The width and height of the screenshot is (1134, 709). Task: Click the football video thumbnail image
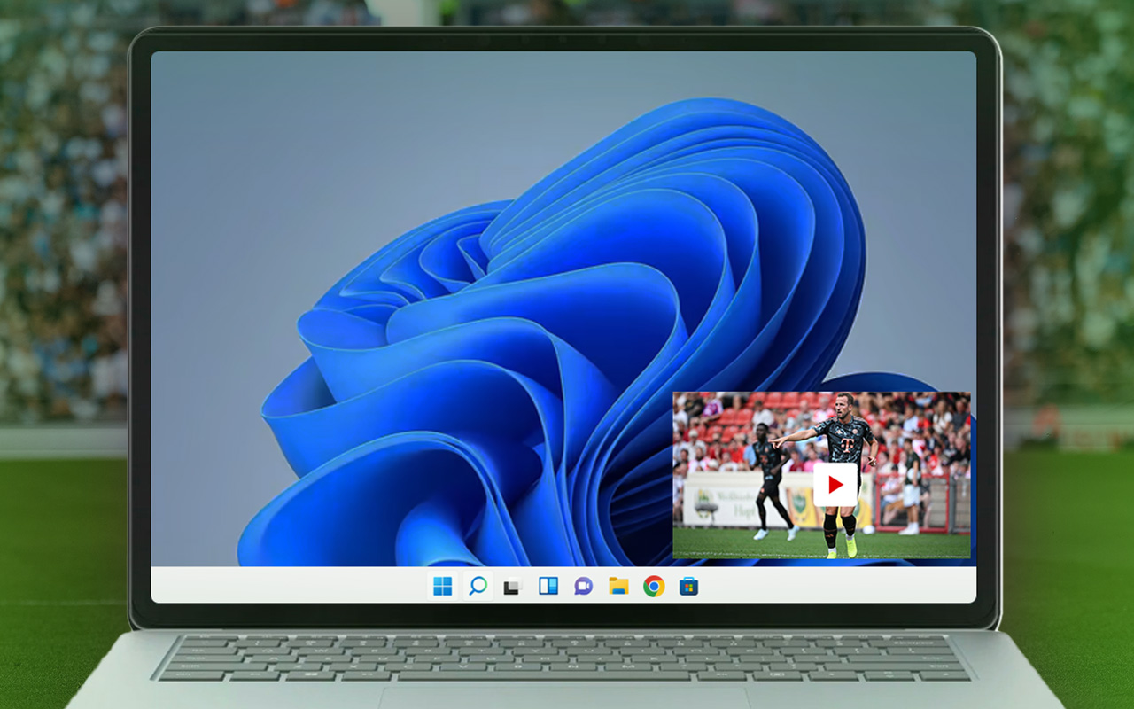821,475
